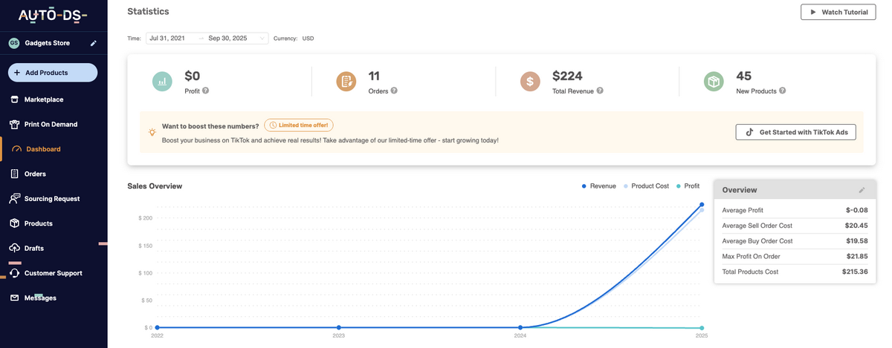Click the Sourcing Request icon
The image size is (892, 348).
tap(14, 199)
